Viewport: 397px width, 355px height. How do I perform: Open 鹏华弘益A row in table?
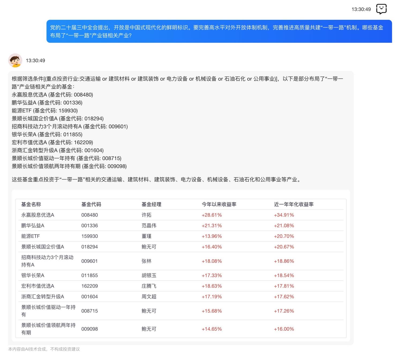(x=33, y=226)
